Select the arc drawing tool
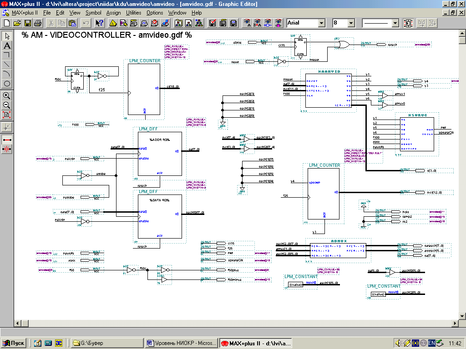 click(7, 74)
